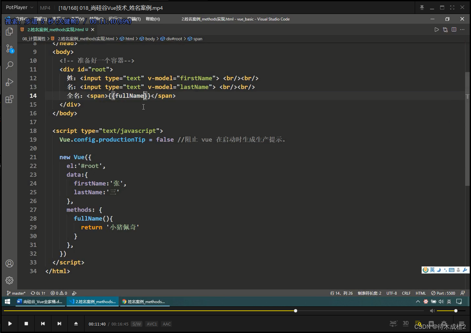The height and width of the screenshot is (333, 471).
Task: Click the 行 14, 列 26 cursor position
Action: click(341, 293)
